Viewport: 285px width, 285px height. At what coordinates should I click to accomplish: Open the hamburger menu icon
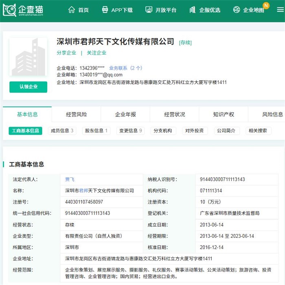[280, 10]
